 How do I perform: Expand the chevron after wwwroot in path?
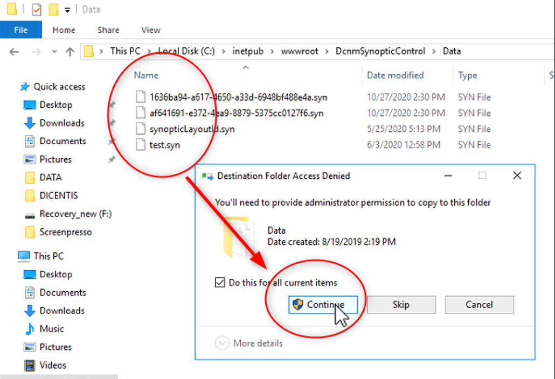327,52
